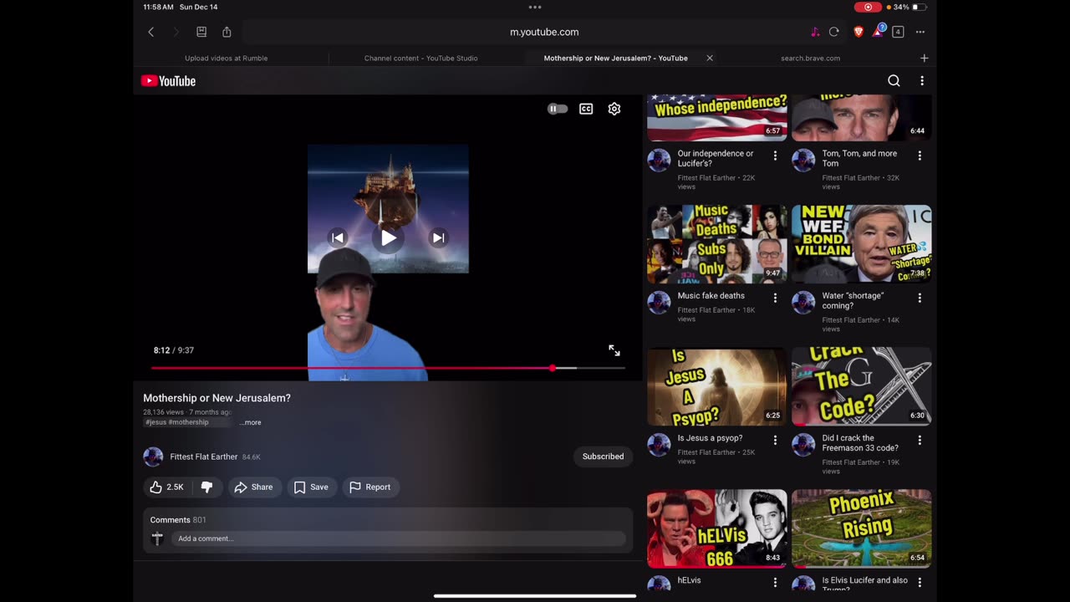Click the Add a comment field
This screenshot has height=602, width=1070.
coord(398,538)
